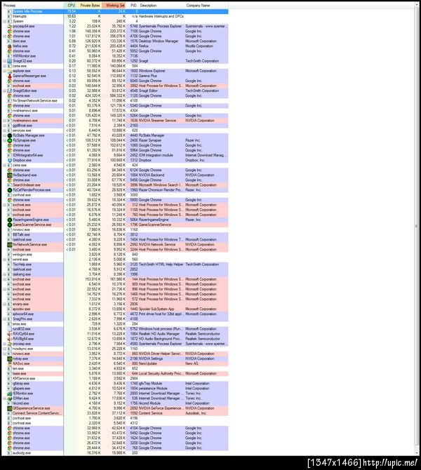Click the NvNetworkService.exe icon
Viewport: 421px width, 470px height.
10,245
